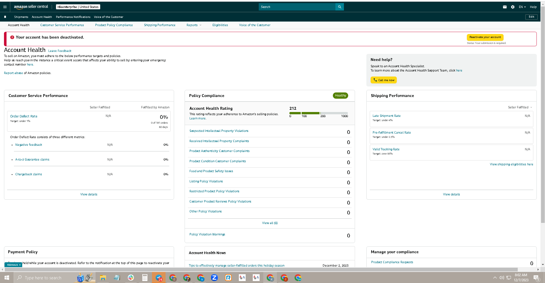Screen dimensions: 545x283
Task: Click Reactivate your account button
Action: coord(485,37)
